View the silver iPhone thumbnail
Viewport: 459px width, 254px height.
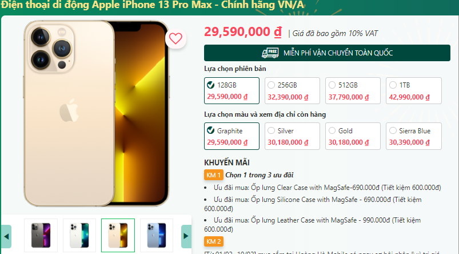click(x=79, y=235)
